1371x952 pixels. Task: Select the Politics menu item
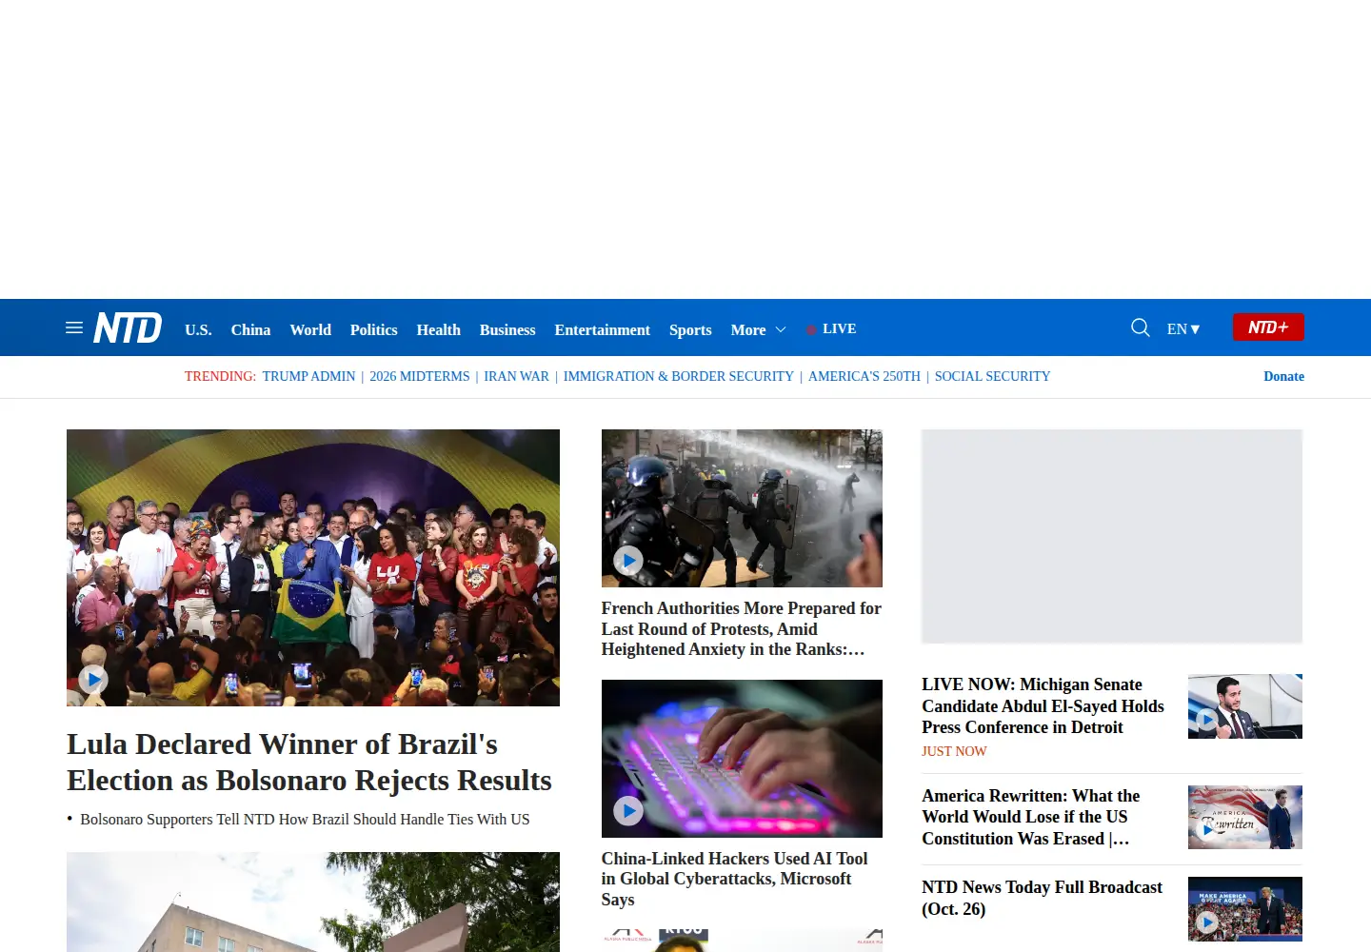pos(373,329)
